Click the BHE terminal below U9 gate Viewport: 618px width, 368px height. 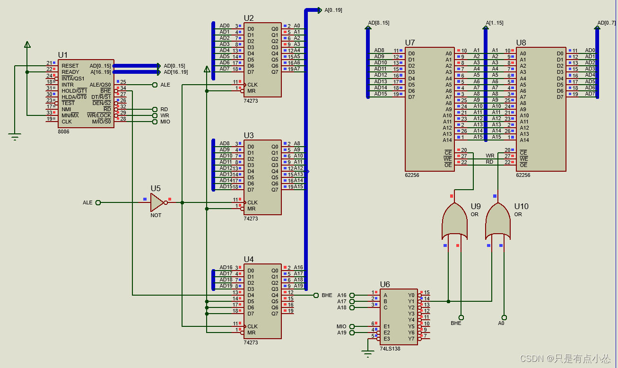[461, 317]
